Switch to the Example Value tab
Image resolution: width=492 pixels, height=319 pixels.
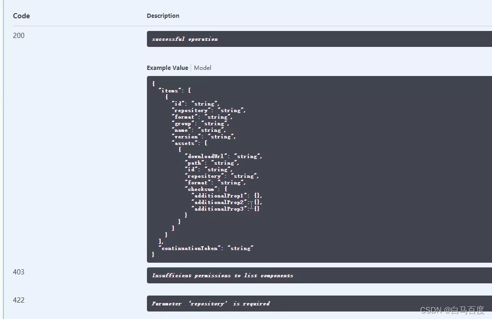pyautogui.click(x=167, y=68)
